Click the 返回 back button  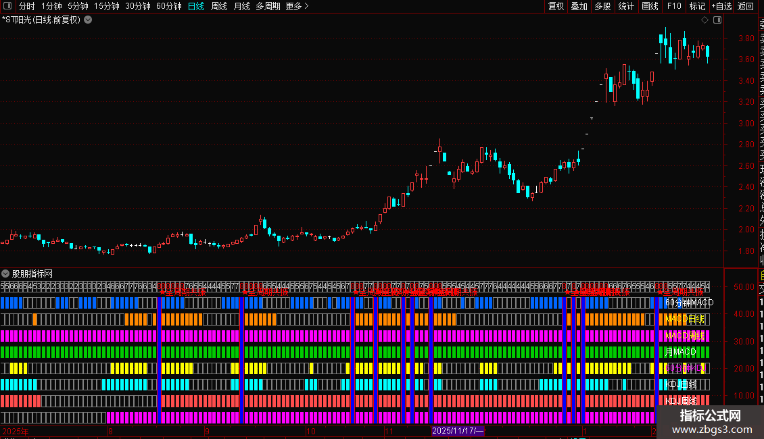click(746, 6)
